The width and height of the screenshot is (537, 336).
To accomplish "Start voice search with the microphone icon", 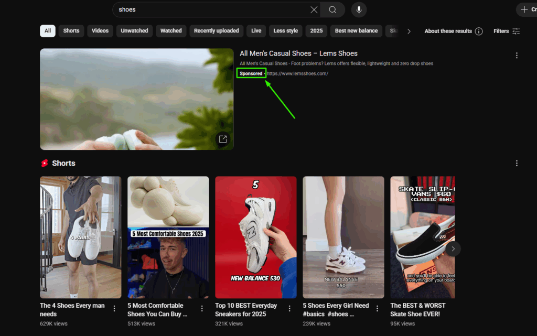I will 359,9.
